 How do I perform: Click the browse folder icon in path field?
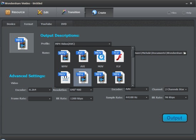click(x=185, y=53)
